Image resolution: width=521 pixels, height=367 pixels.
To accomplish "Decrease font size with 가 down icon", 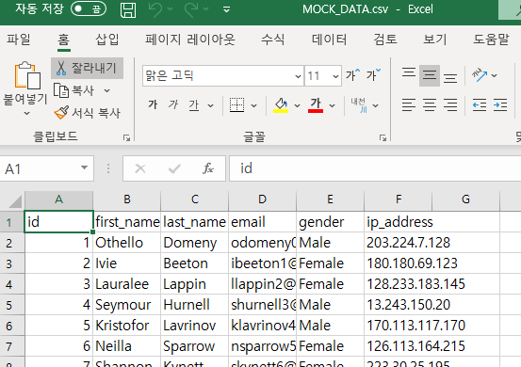I will [x=373, y=75].
